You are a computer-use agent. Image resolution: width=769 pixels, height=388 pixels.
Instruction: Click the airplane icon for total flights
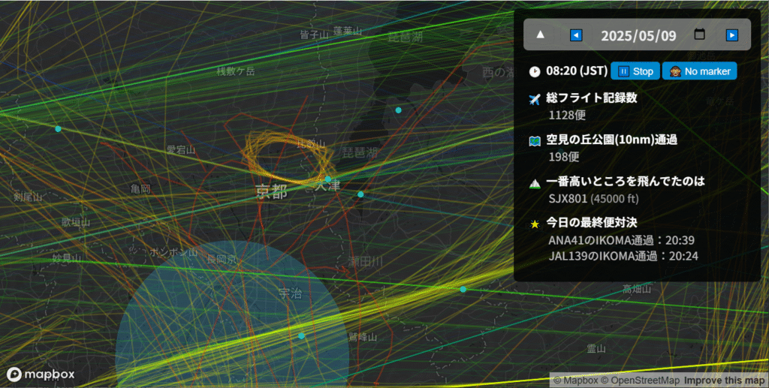[535, 99]
